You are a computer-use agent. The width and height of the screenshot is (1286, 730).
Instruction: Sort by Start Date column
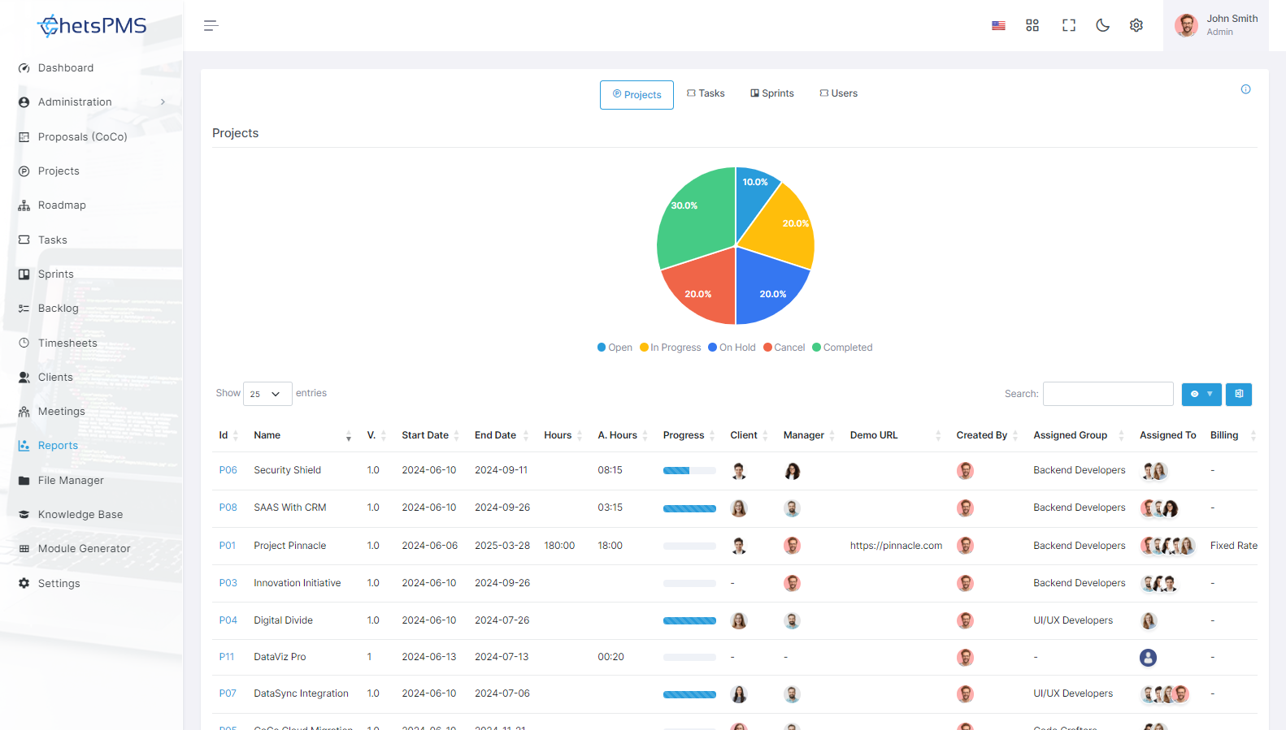pyautogui.click(x=430, y=435)
